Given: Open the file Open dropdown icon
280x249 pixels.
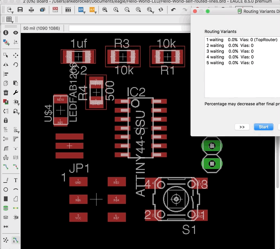Looking at the screenshot, I should click(x=10, y=10).
